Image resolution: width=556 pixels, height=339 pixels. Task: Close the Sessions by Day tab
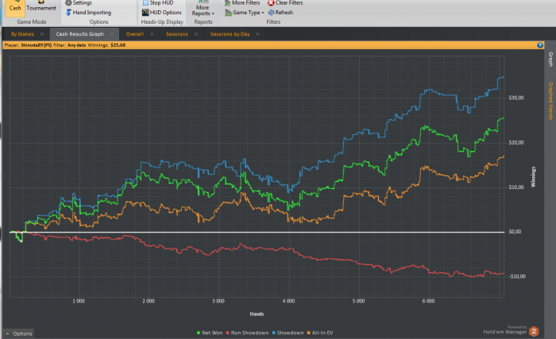(x=258, y=34)
